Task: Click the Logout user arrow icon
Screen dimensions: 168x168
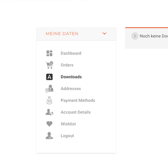Action: tap(49, 136)
